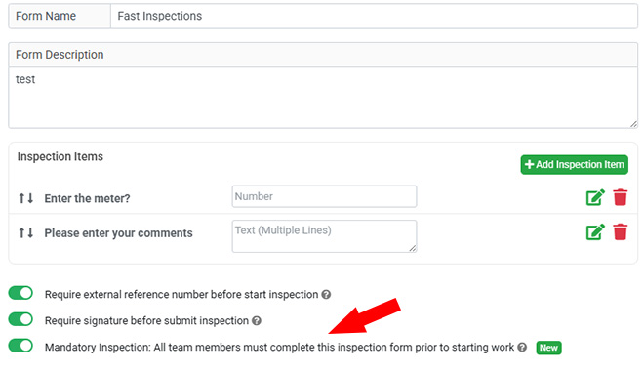Toggle require signature before submit switch
Screen dimensions: 644x373
click(x=20, y=319)
